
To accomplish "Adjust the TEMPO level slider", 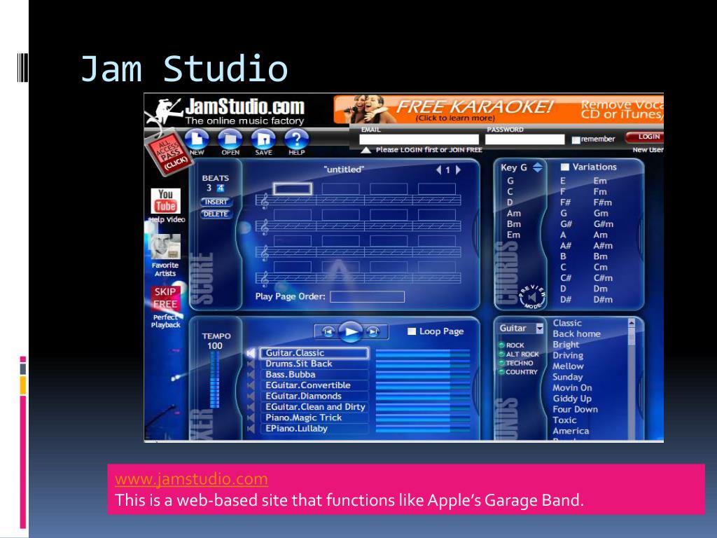I will [214, 380].
